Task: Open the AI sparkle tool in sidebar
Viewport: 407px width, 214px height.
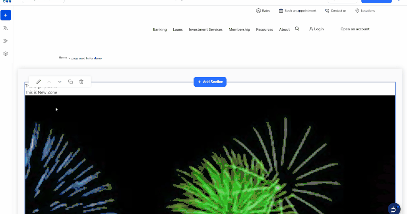Action: [x=6, y=41]
